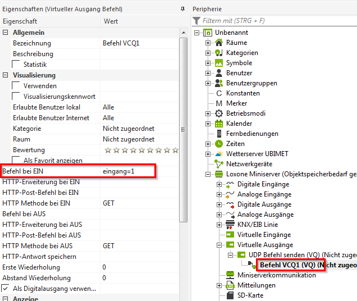The width and height of the screenshot is (357, 301).
Task: Toggle the Verwenden checkbox
Action: point(16,86)
